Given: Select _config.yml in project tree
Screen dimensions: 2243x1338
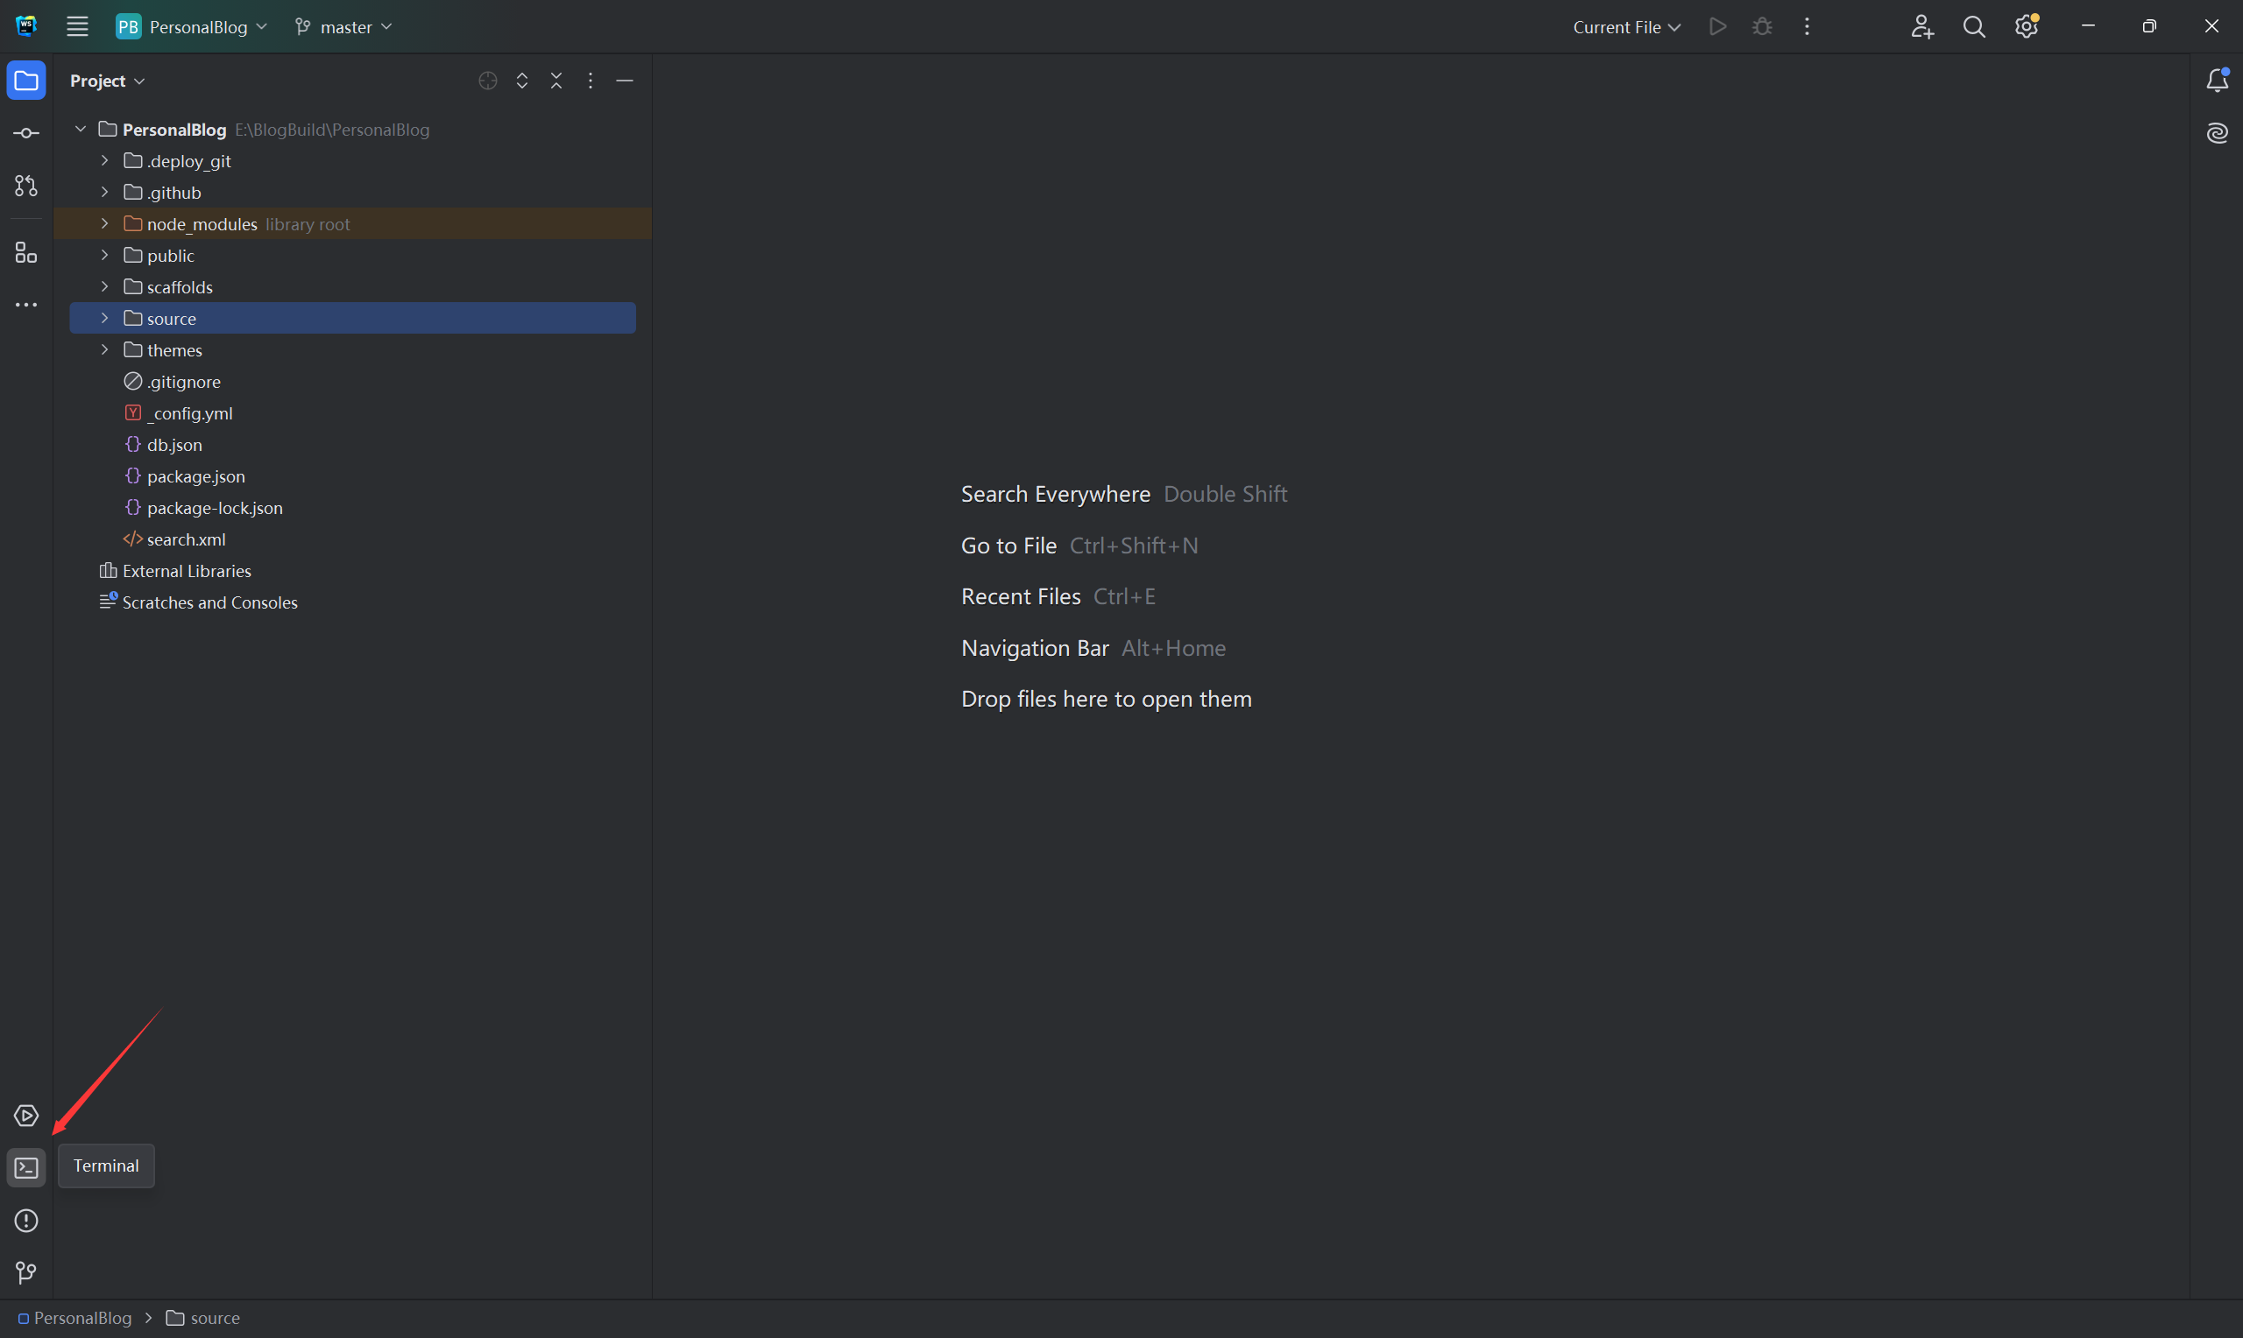Looking at the screenshot, I should click(x=189, y=413).
